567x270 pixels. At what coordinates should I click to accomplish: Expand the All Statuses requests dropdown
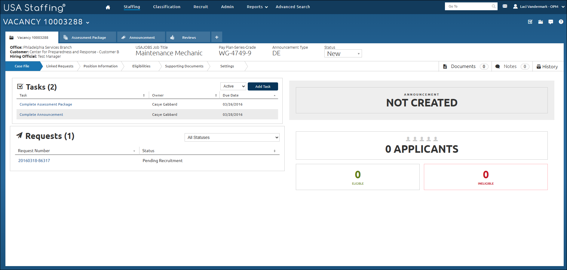[x=232, y=137]
